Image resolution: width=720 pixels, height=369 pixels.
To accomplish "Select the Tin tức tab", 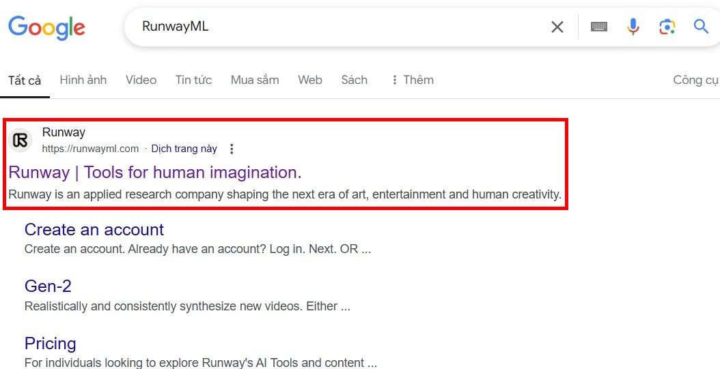I will [x=193, y=80].
